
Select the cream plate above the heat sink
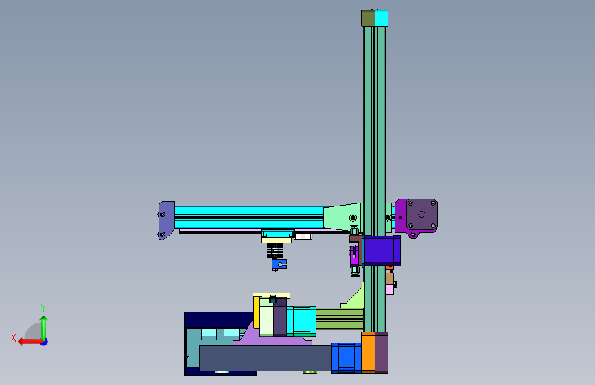click(277, 240)
